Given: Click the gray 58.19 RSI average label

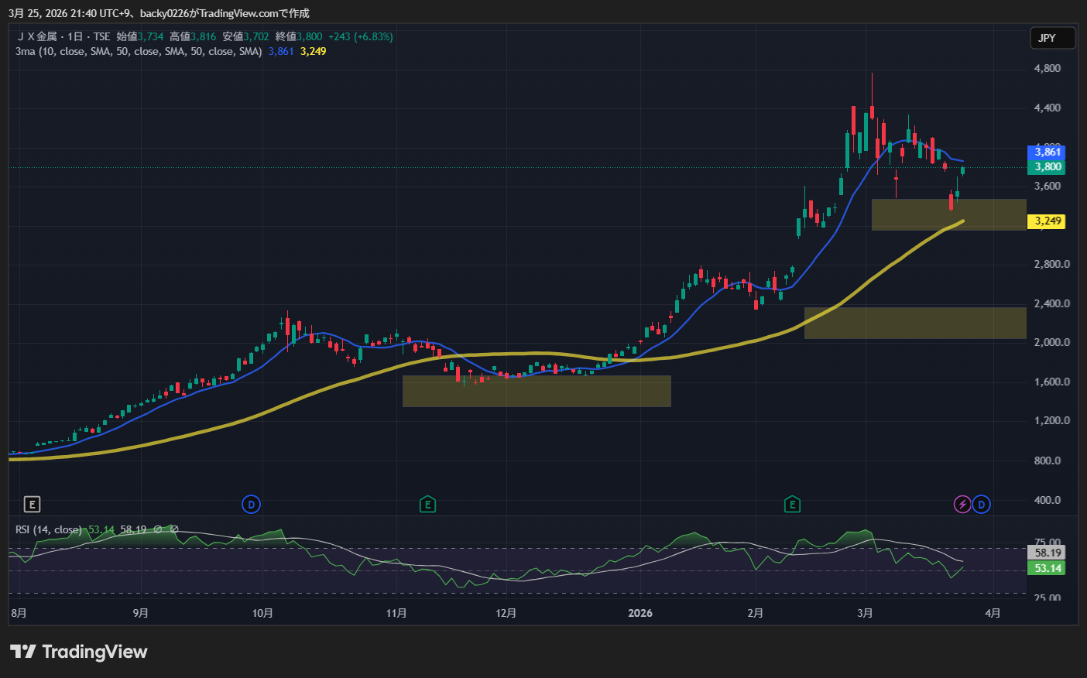Looking at the screenshot, I should pyautogui.click(x=1047, y=553).
